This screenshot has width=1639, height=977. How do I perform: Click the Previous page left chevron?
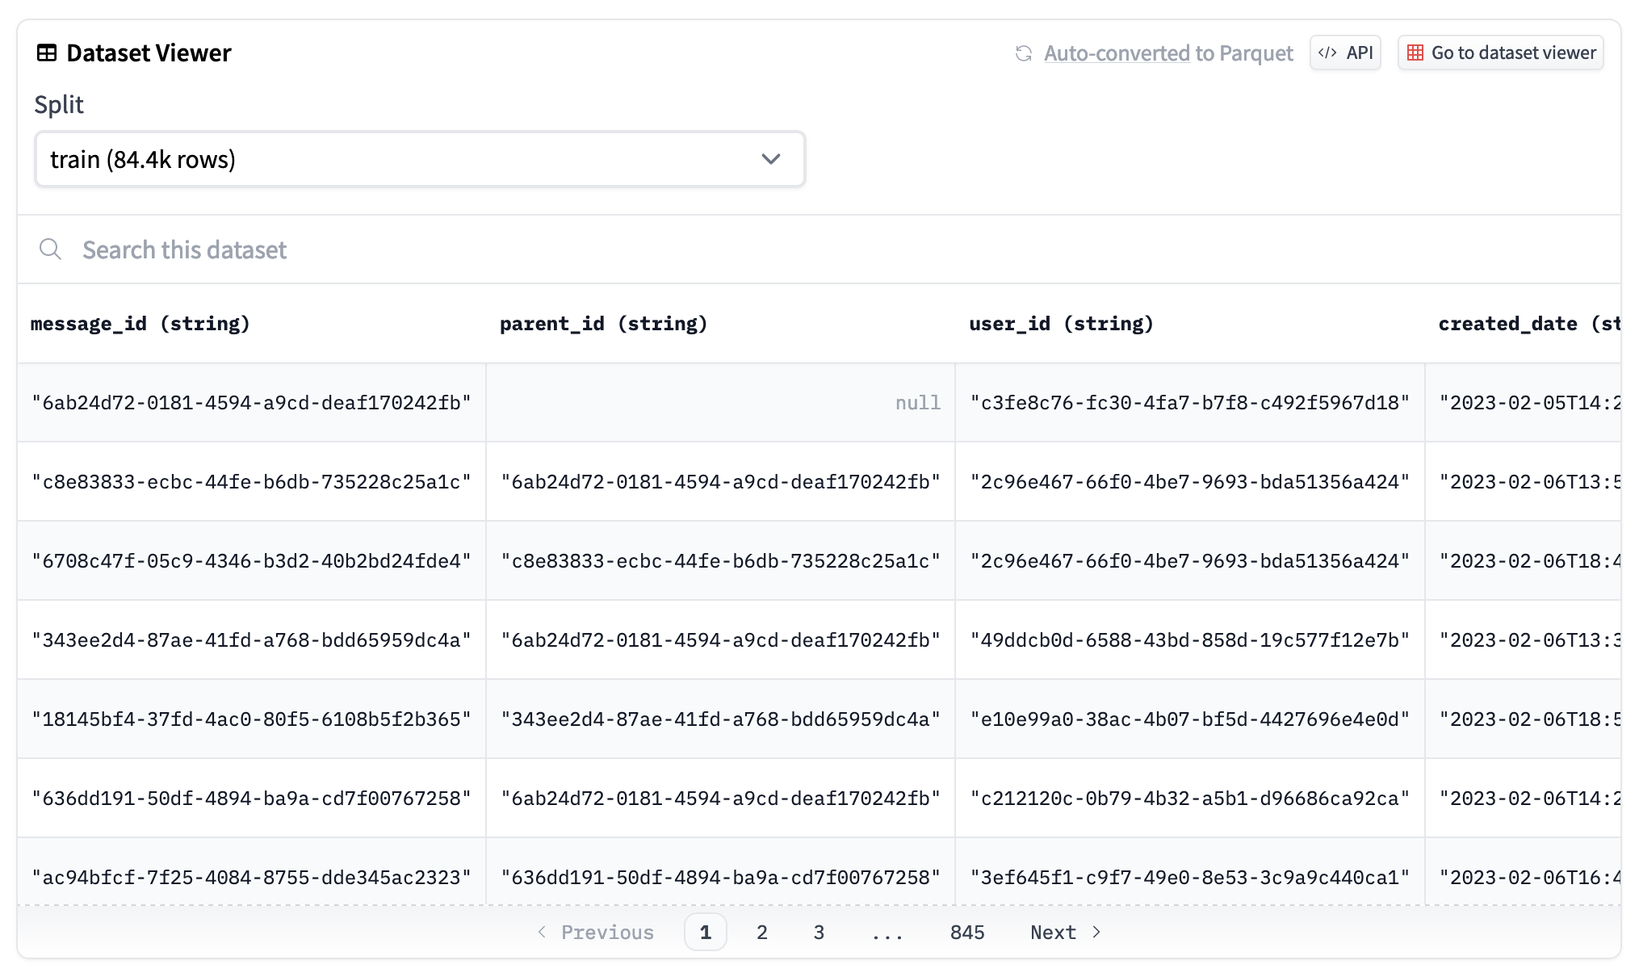(x=543, y=933)
